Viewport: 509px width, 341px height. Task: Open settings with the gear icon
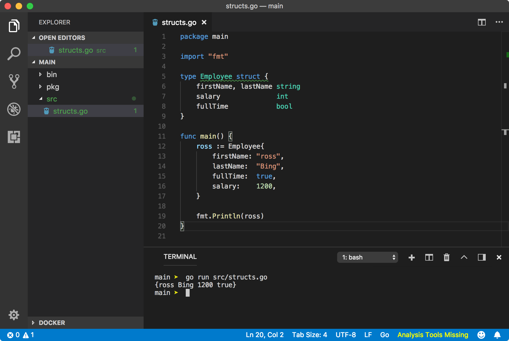coord(14,315)
